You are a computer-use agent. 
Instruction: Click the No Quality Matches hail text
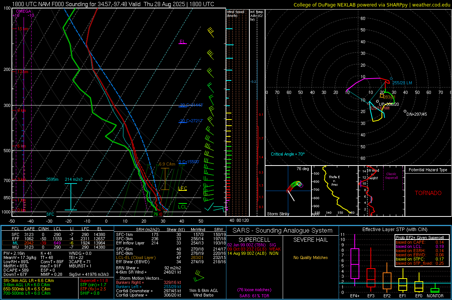tap(310, 257)
